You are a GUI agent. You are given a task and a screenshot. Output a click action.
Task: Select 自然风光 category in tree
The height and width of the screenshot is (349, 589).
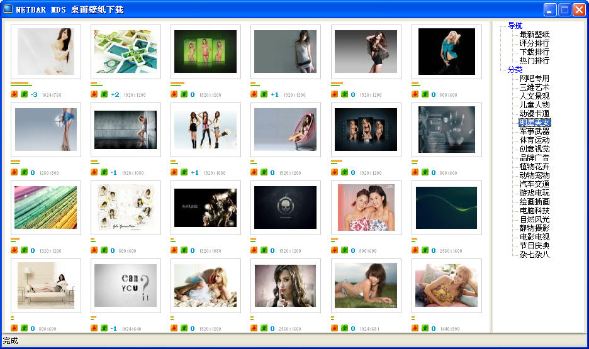click(x=534, y=219)
